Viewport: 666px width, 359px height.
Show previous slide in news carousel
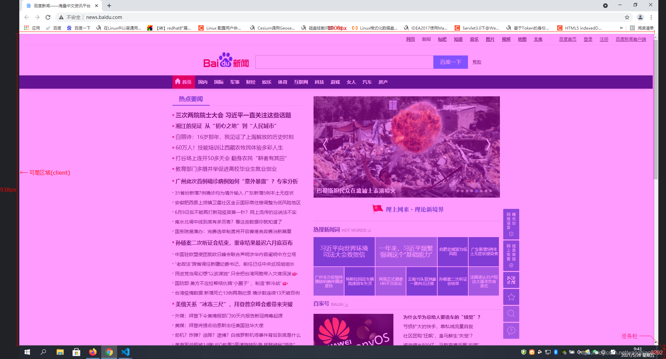click(325, 144)
